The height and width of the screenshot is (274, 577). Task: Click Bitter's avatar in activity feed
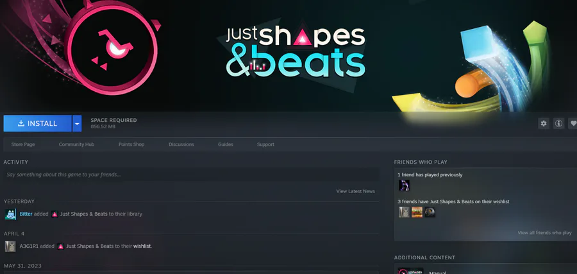10,214
